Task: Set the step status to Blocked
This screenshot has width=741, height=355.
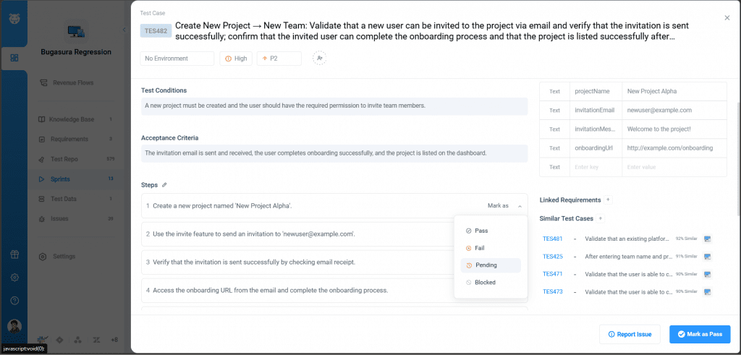Action: pyautogui.click(x=485, y=283)
